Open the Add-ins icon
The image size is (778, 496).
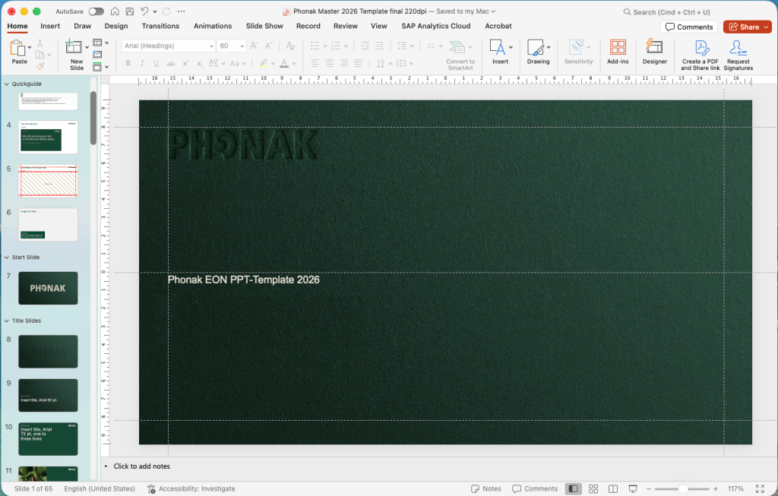tap(618, 47)
